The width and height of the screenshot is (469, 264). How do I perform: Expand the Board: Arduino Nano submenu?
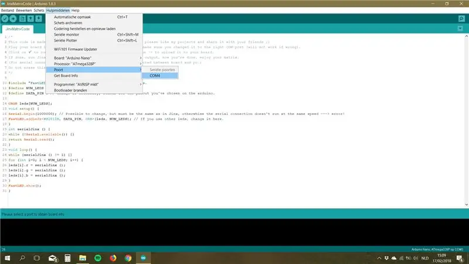[94, 57]
